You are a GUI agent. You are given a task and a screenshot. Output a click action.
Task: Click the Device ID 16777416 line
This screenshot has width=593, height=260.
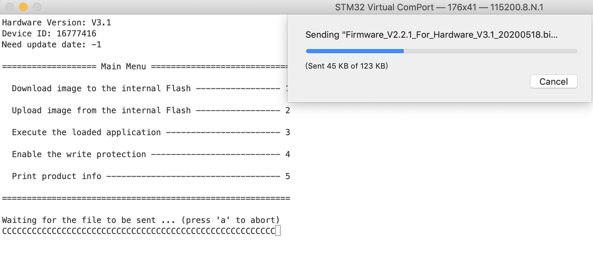coord(49,34)
